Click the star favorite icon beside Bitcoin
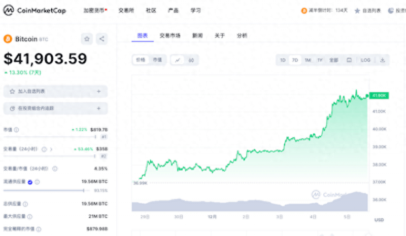Viewport: 406px width, 236px height. pyautogui.click(x=87, y=39)
